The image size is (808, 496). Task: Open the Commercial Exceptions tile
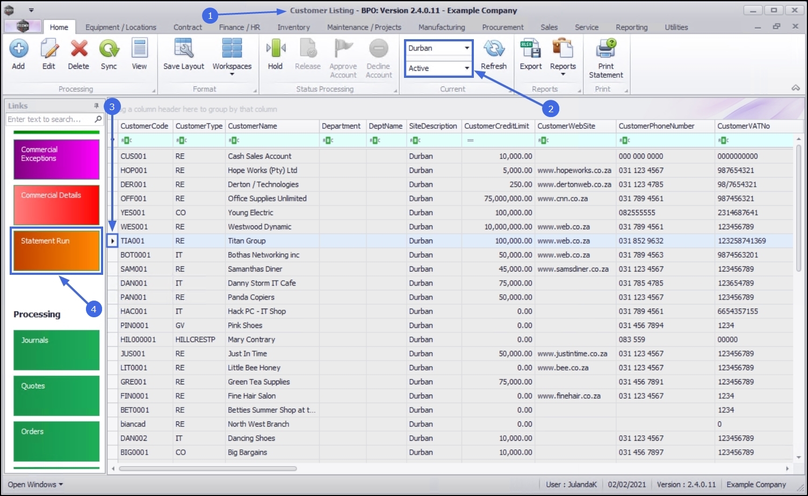[x=56, y=159]
